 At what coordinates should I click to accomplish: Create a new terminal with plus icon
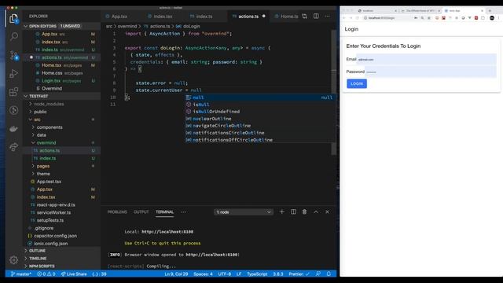(x=281, y=211)
